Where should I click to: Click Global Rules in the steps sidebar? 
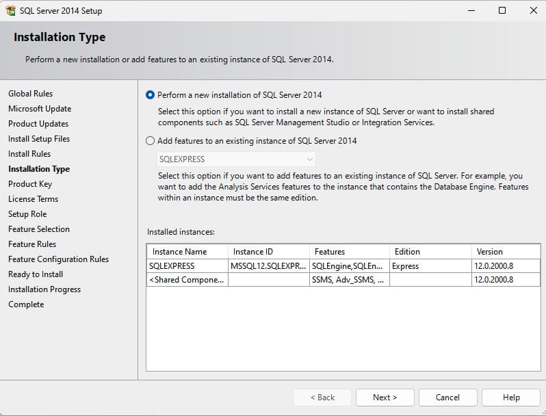pos(30,94)
